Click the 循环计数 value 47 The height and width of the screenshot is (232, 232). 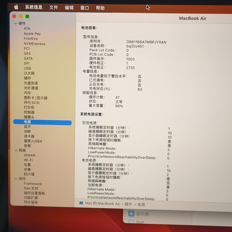click(x=118, y=97)
